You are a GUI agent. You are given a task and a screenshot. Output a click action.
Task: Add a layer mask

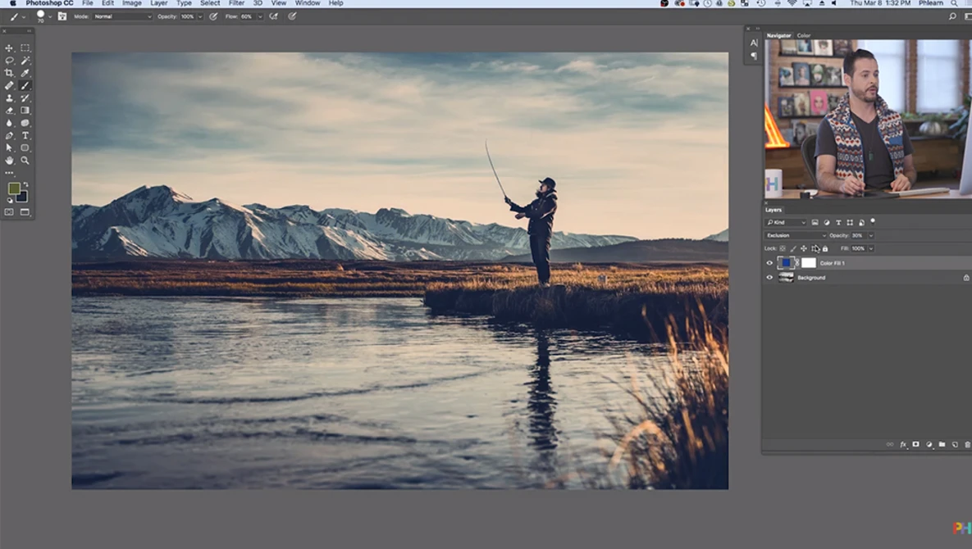[915, 444]
